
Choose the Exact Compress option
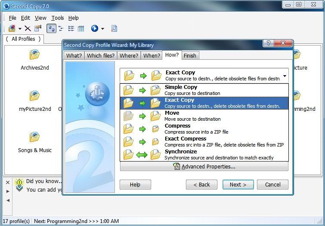(x=204, y=141)
